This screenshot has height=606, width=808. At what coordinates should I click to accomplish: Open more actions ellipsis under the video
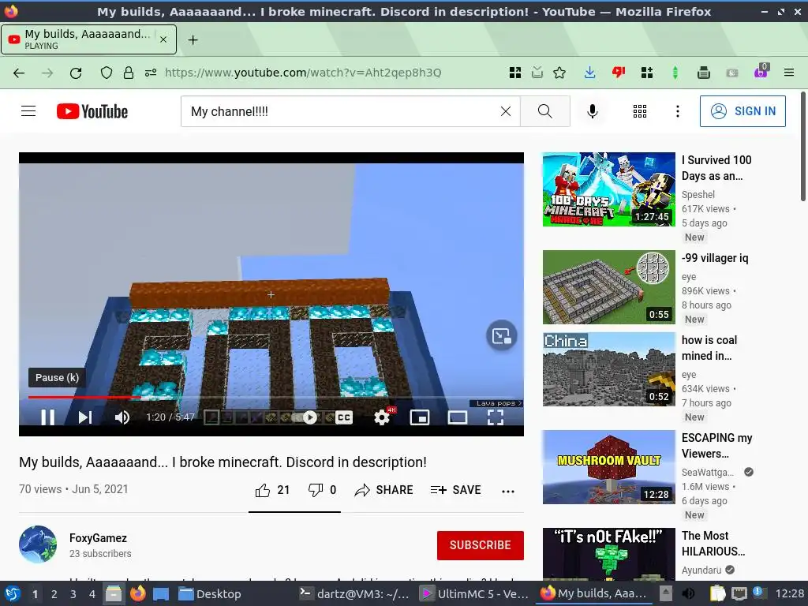coord(508,491)
